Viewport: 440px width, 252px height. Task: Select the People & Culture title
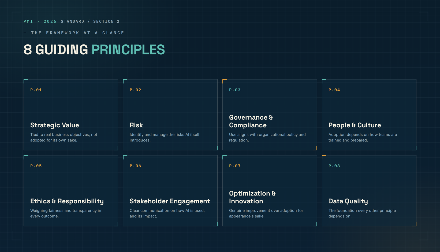tap(355, 125)
